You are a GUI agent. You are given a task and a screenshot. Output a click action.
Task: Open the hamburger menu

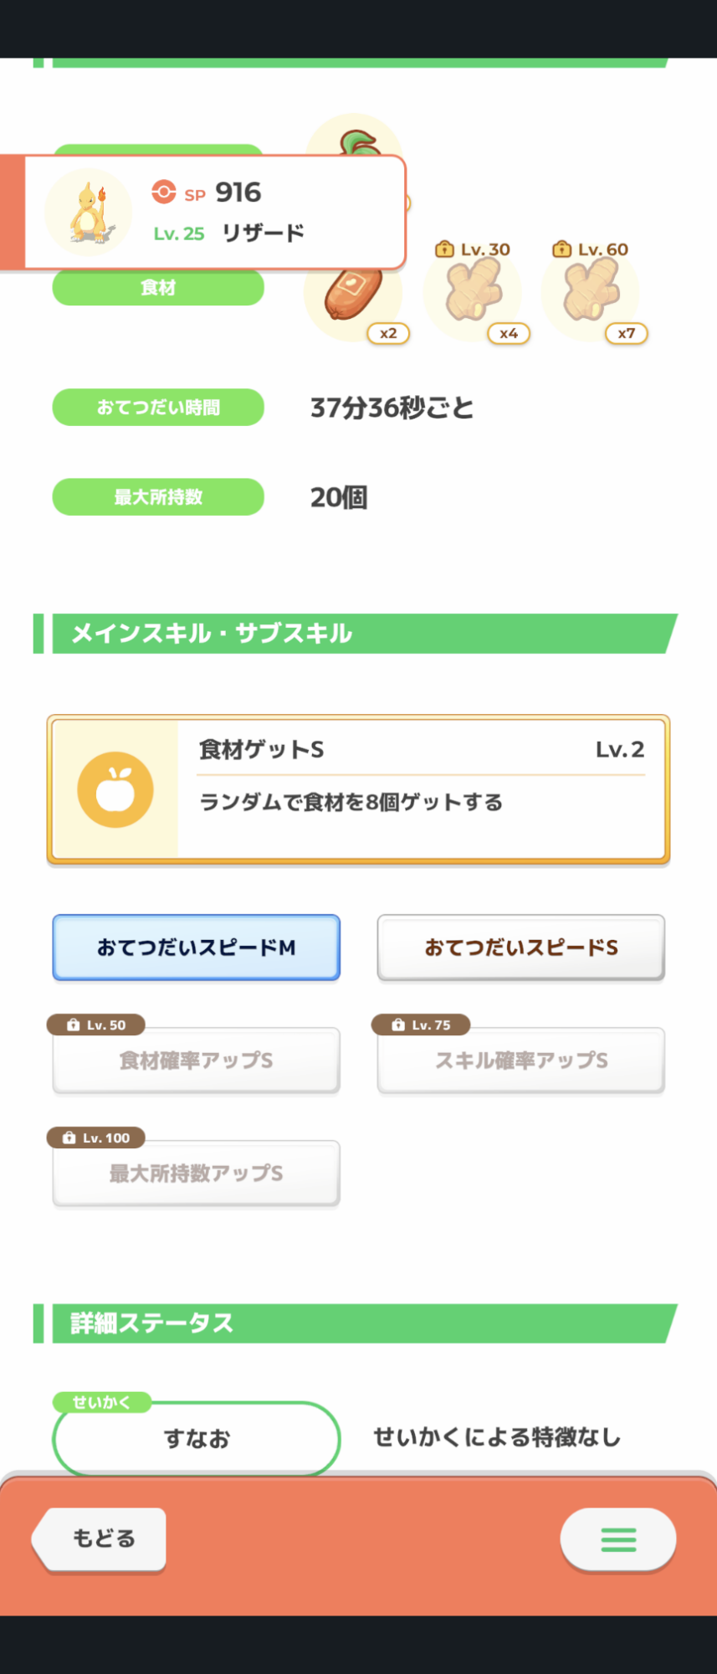(x=618, y=1538)
